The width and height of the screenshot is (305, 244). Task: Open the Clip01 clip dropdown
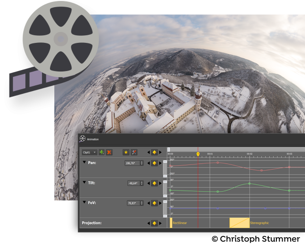(90, 152)
